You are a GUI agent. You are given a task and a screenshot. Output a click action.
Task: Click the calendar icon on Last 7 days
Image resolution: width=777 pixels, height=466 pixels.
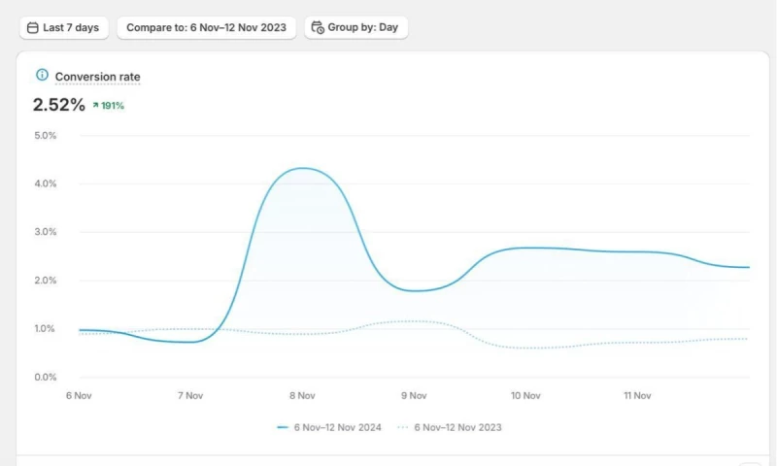tap(33, 28)
